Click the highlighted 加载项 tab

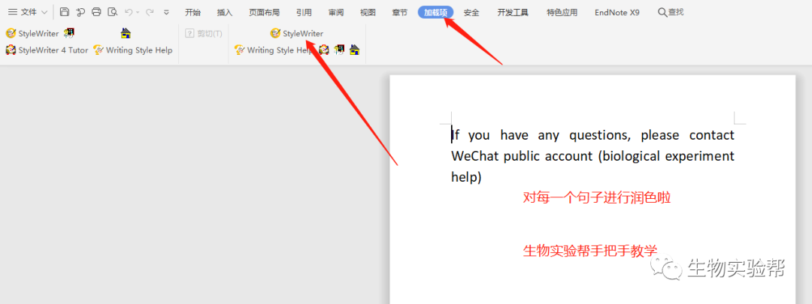[x=435, y=13]
